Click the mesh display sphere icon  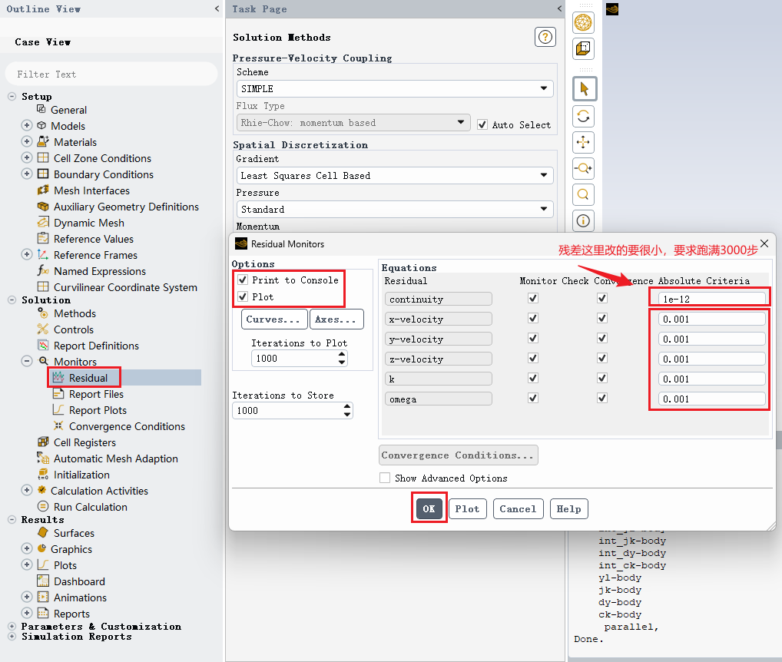pyautogui.click(x=583, y=22)
